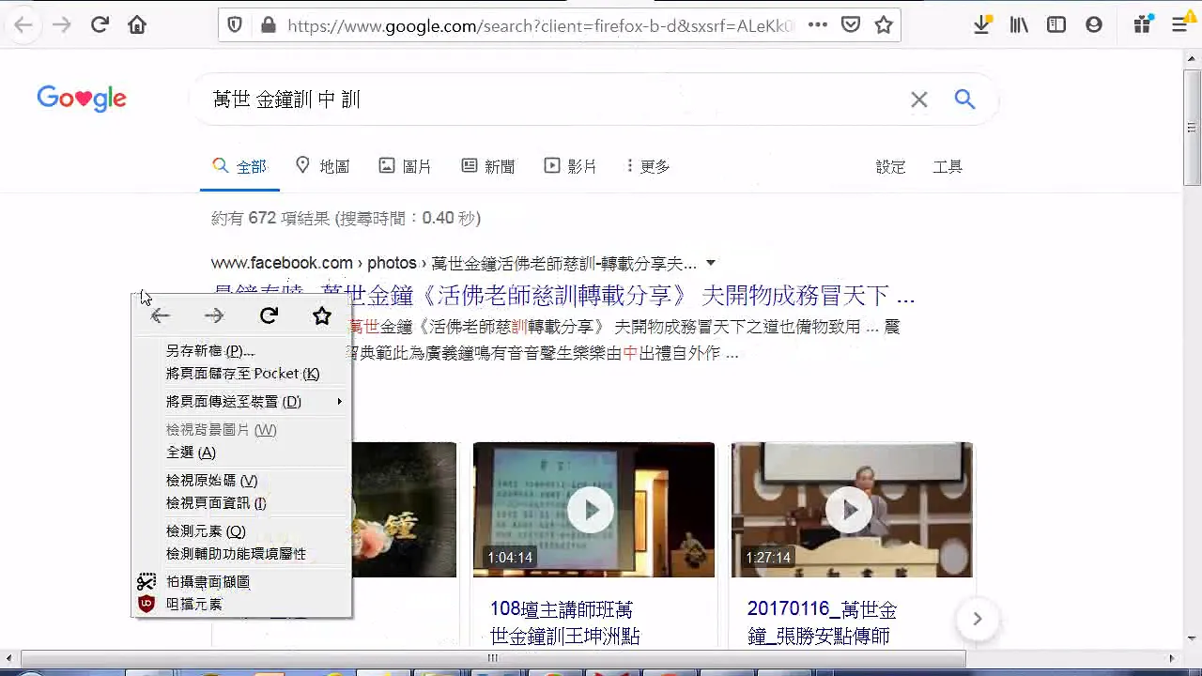Expand 將頁面傳送至裝置 (D) submenu
Screen dimensions: 1202x676
tap(241, 402)
